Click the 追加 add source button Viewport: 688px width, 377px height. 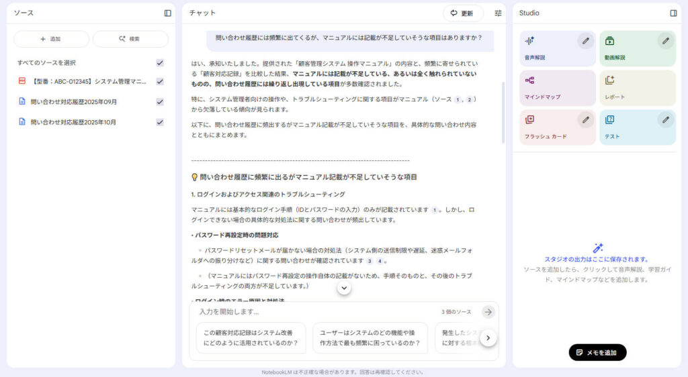51,39
